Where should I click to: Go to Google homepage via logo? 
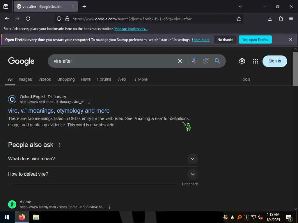coord(21,61)
